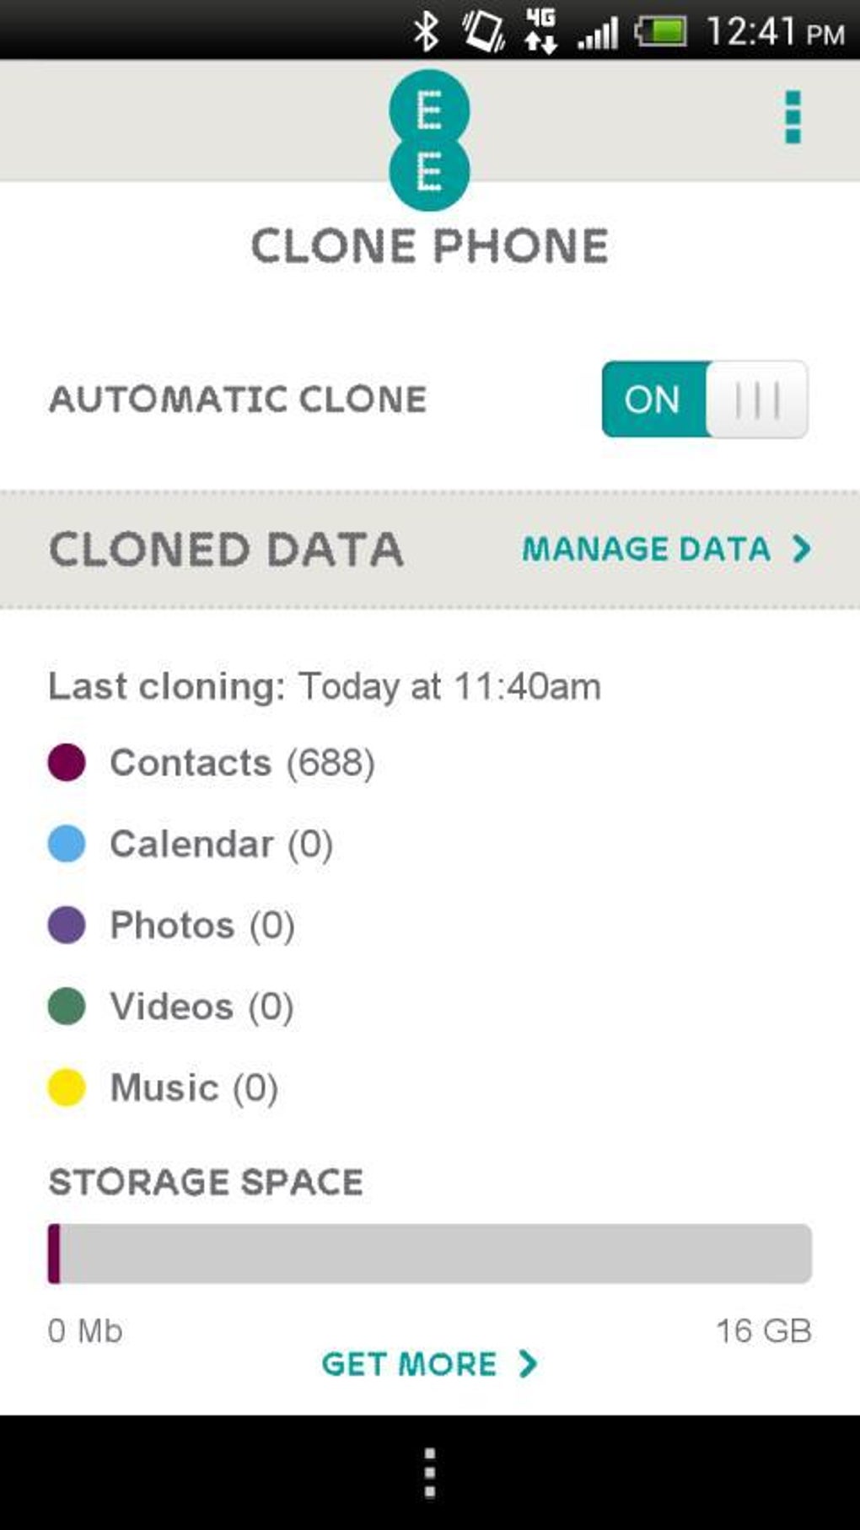Tap the chevron beside Get More

(x=528, y=1364)
